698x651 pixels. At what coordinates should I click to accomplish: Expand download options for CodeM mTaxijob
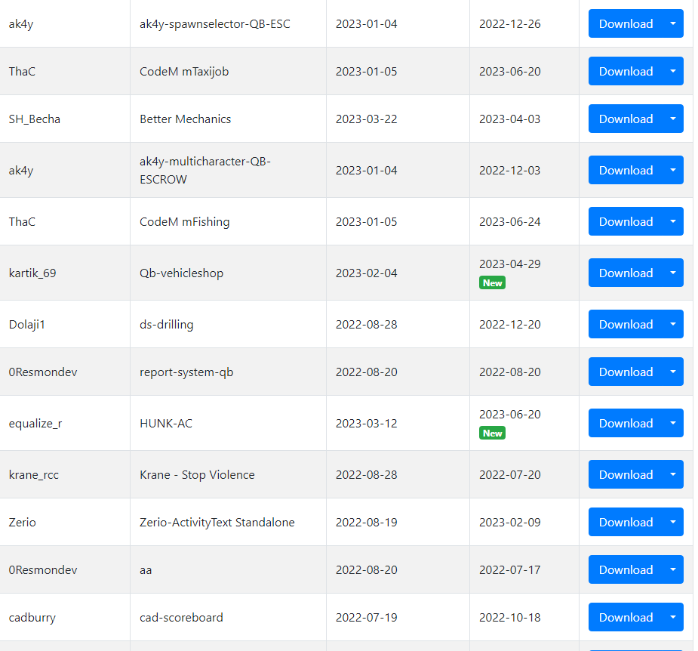tap(673, 71)
